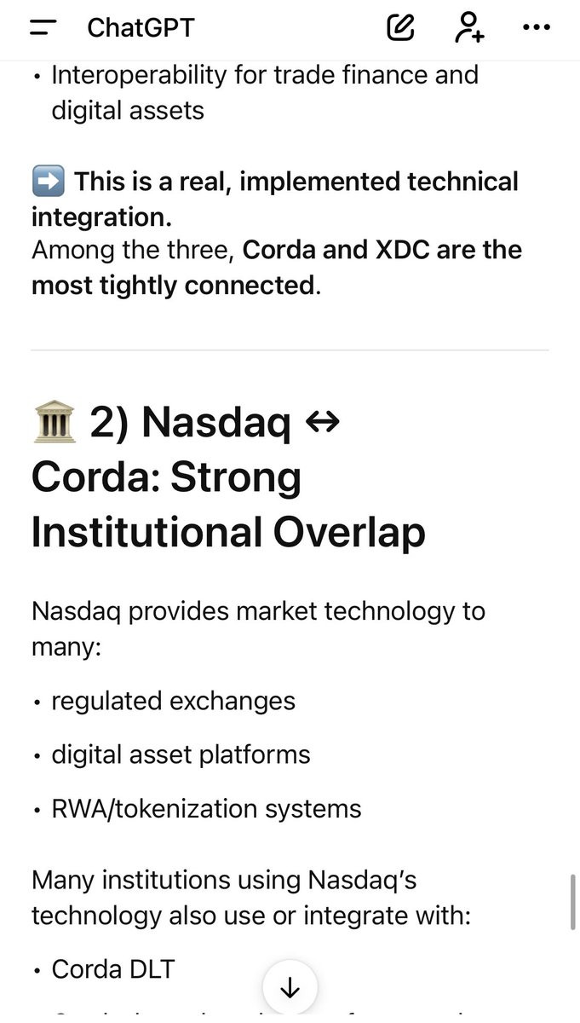Image resolution: width=580 pixels, height=1023 pixels.
Task: Open the three-dot more options menu
Action: 536,27
